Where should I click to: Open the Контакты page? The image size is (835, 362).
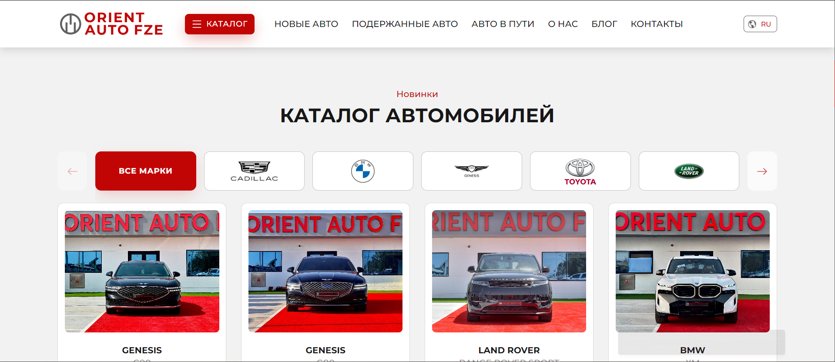pyautogui.click(x=657, y=24)
